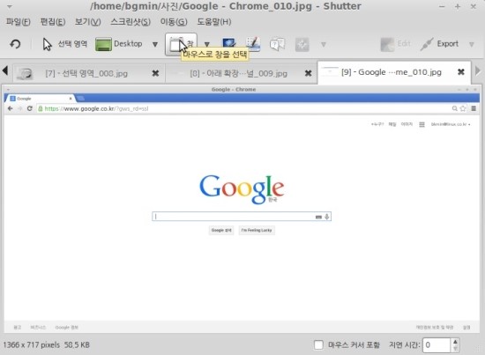Click the capture menu icon
This screenshot has width=485, height=355.
point(253,44)
